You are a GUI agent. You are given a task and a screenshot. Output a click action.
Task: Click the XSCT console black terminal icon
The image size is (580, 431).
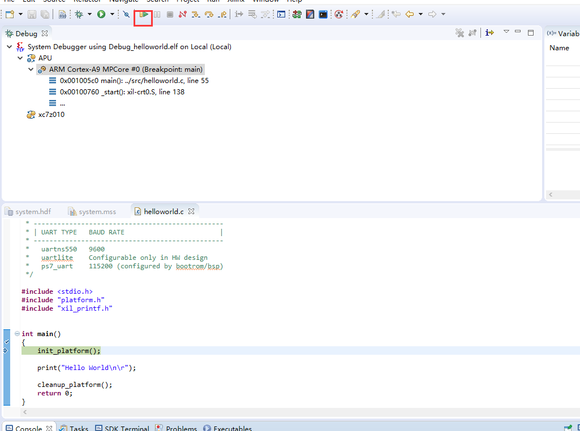tap(323, 14)
